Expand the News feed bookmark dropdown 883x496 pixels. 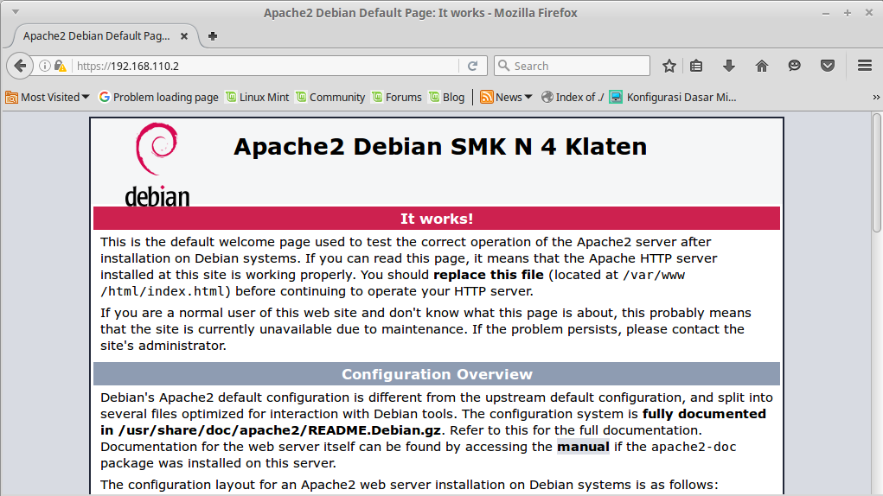tap(506, 98)
